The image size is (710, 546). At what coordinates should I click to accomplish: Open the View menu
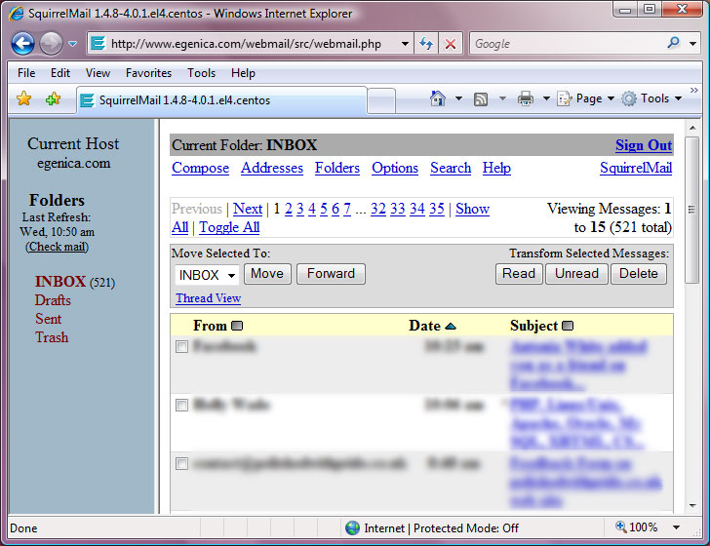[98, 73]
